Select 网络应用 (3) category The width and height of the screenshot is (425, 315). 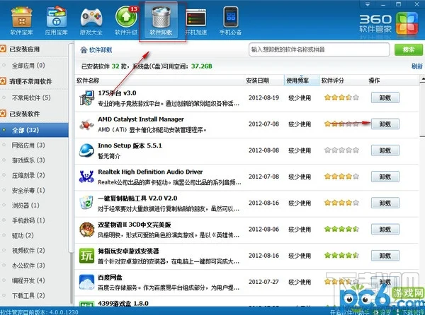point(28,145)
